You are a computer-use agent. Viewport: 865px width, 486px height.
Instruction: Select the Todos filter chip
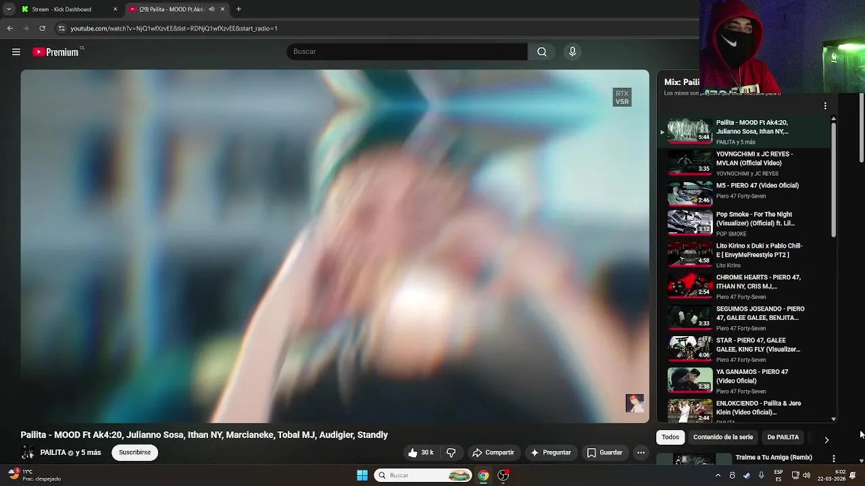point(670,437)
